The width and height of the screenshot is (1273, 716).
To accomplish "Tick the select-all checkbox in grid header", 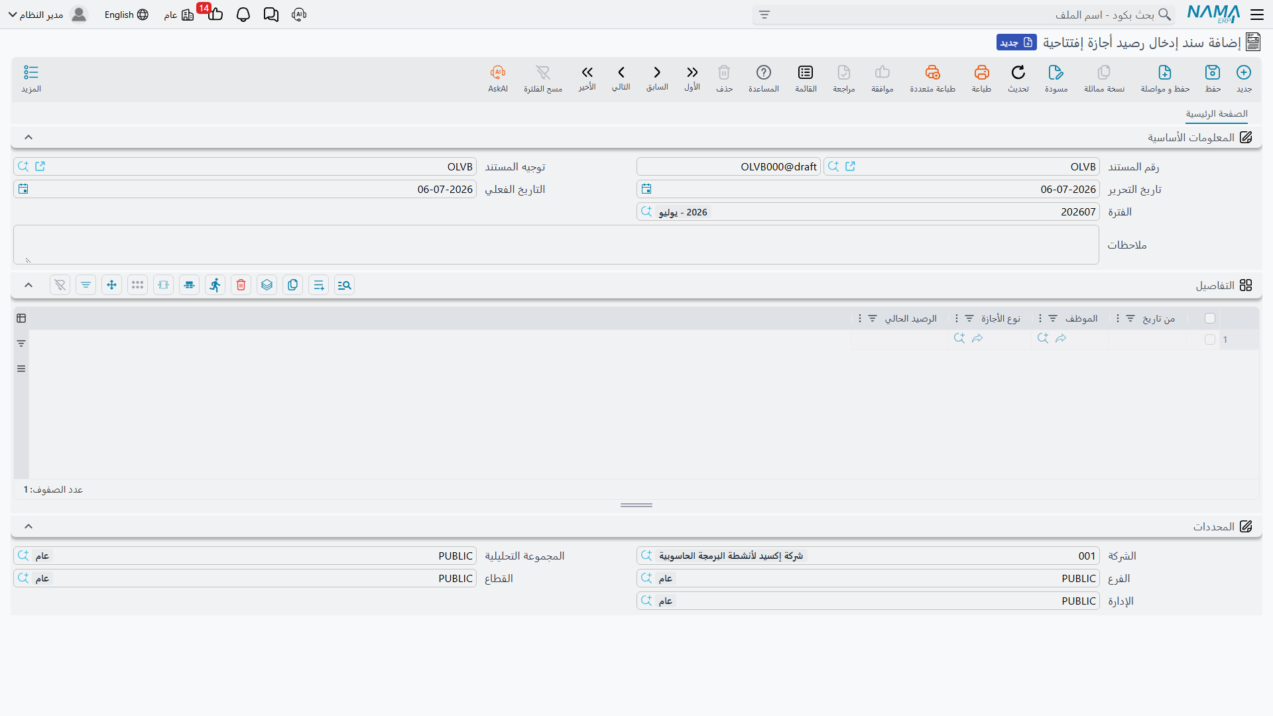I will coord(1210,318).
